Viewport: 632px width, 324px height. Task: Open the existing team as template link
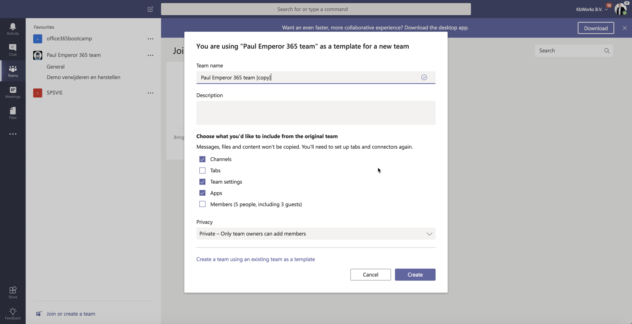tap(255, 259)
